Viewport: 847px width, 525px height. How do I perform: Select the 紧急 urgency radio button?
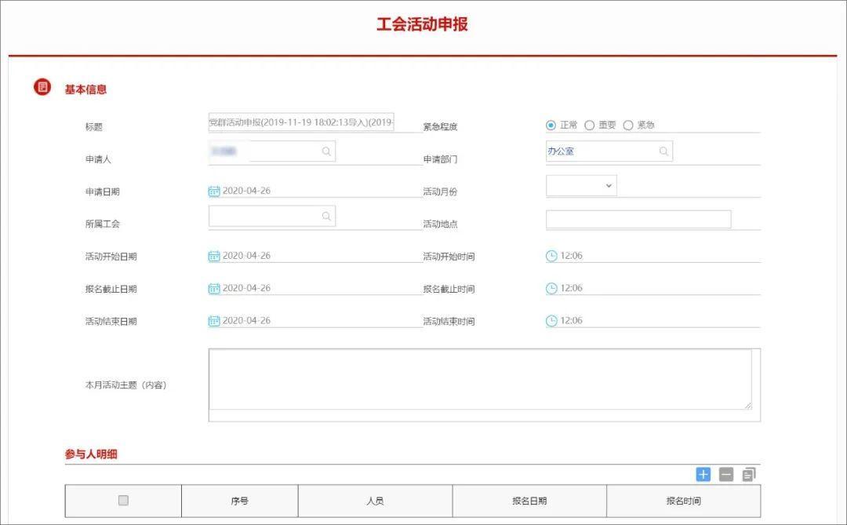click(628, 124)
